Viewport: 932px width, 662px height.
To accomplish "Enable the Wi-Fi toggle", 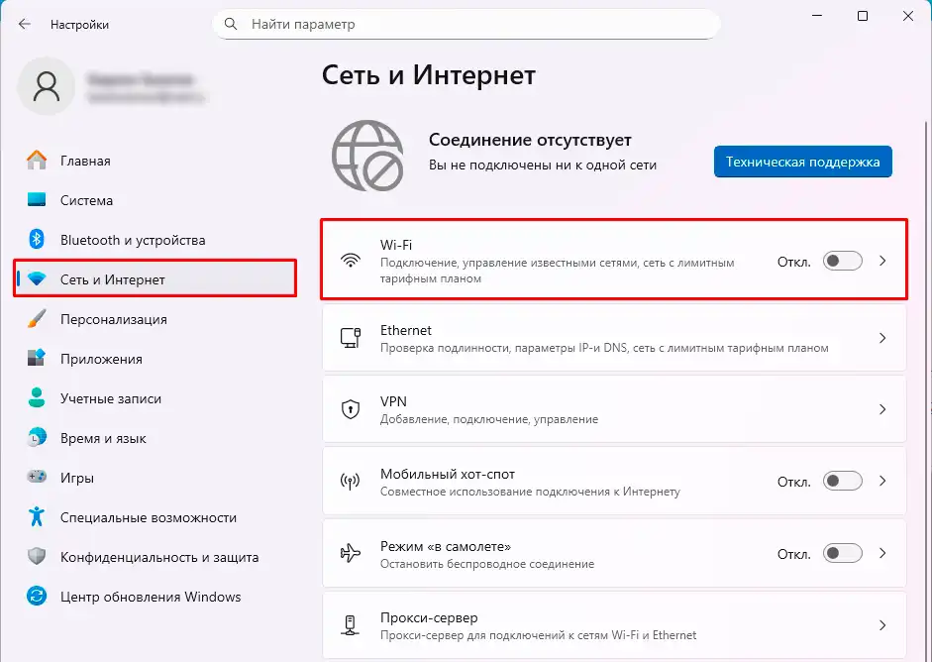I will coord(842,259).
